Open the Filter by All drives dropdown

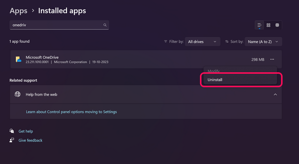(x=203, y=42)
